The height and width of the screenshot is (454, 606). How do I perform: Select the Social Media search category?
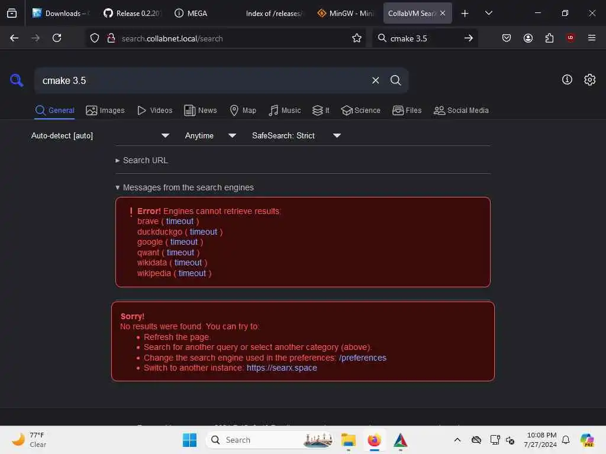tap(461, 111)
